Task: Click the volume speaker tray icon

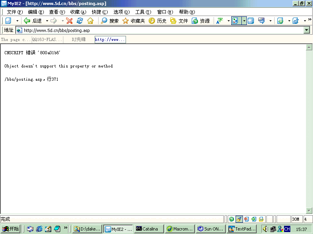Action: point(265,229)
